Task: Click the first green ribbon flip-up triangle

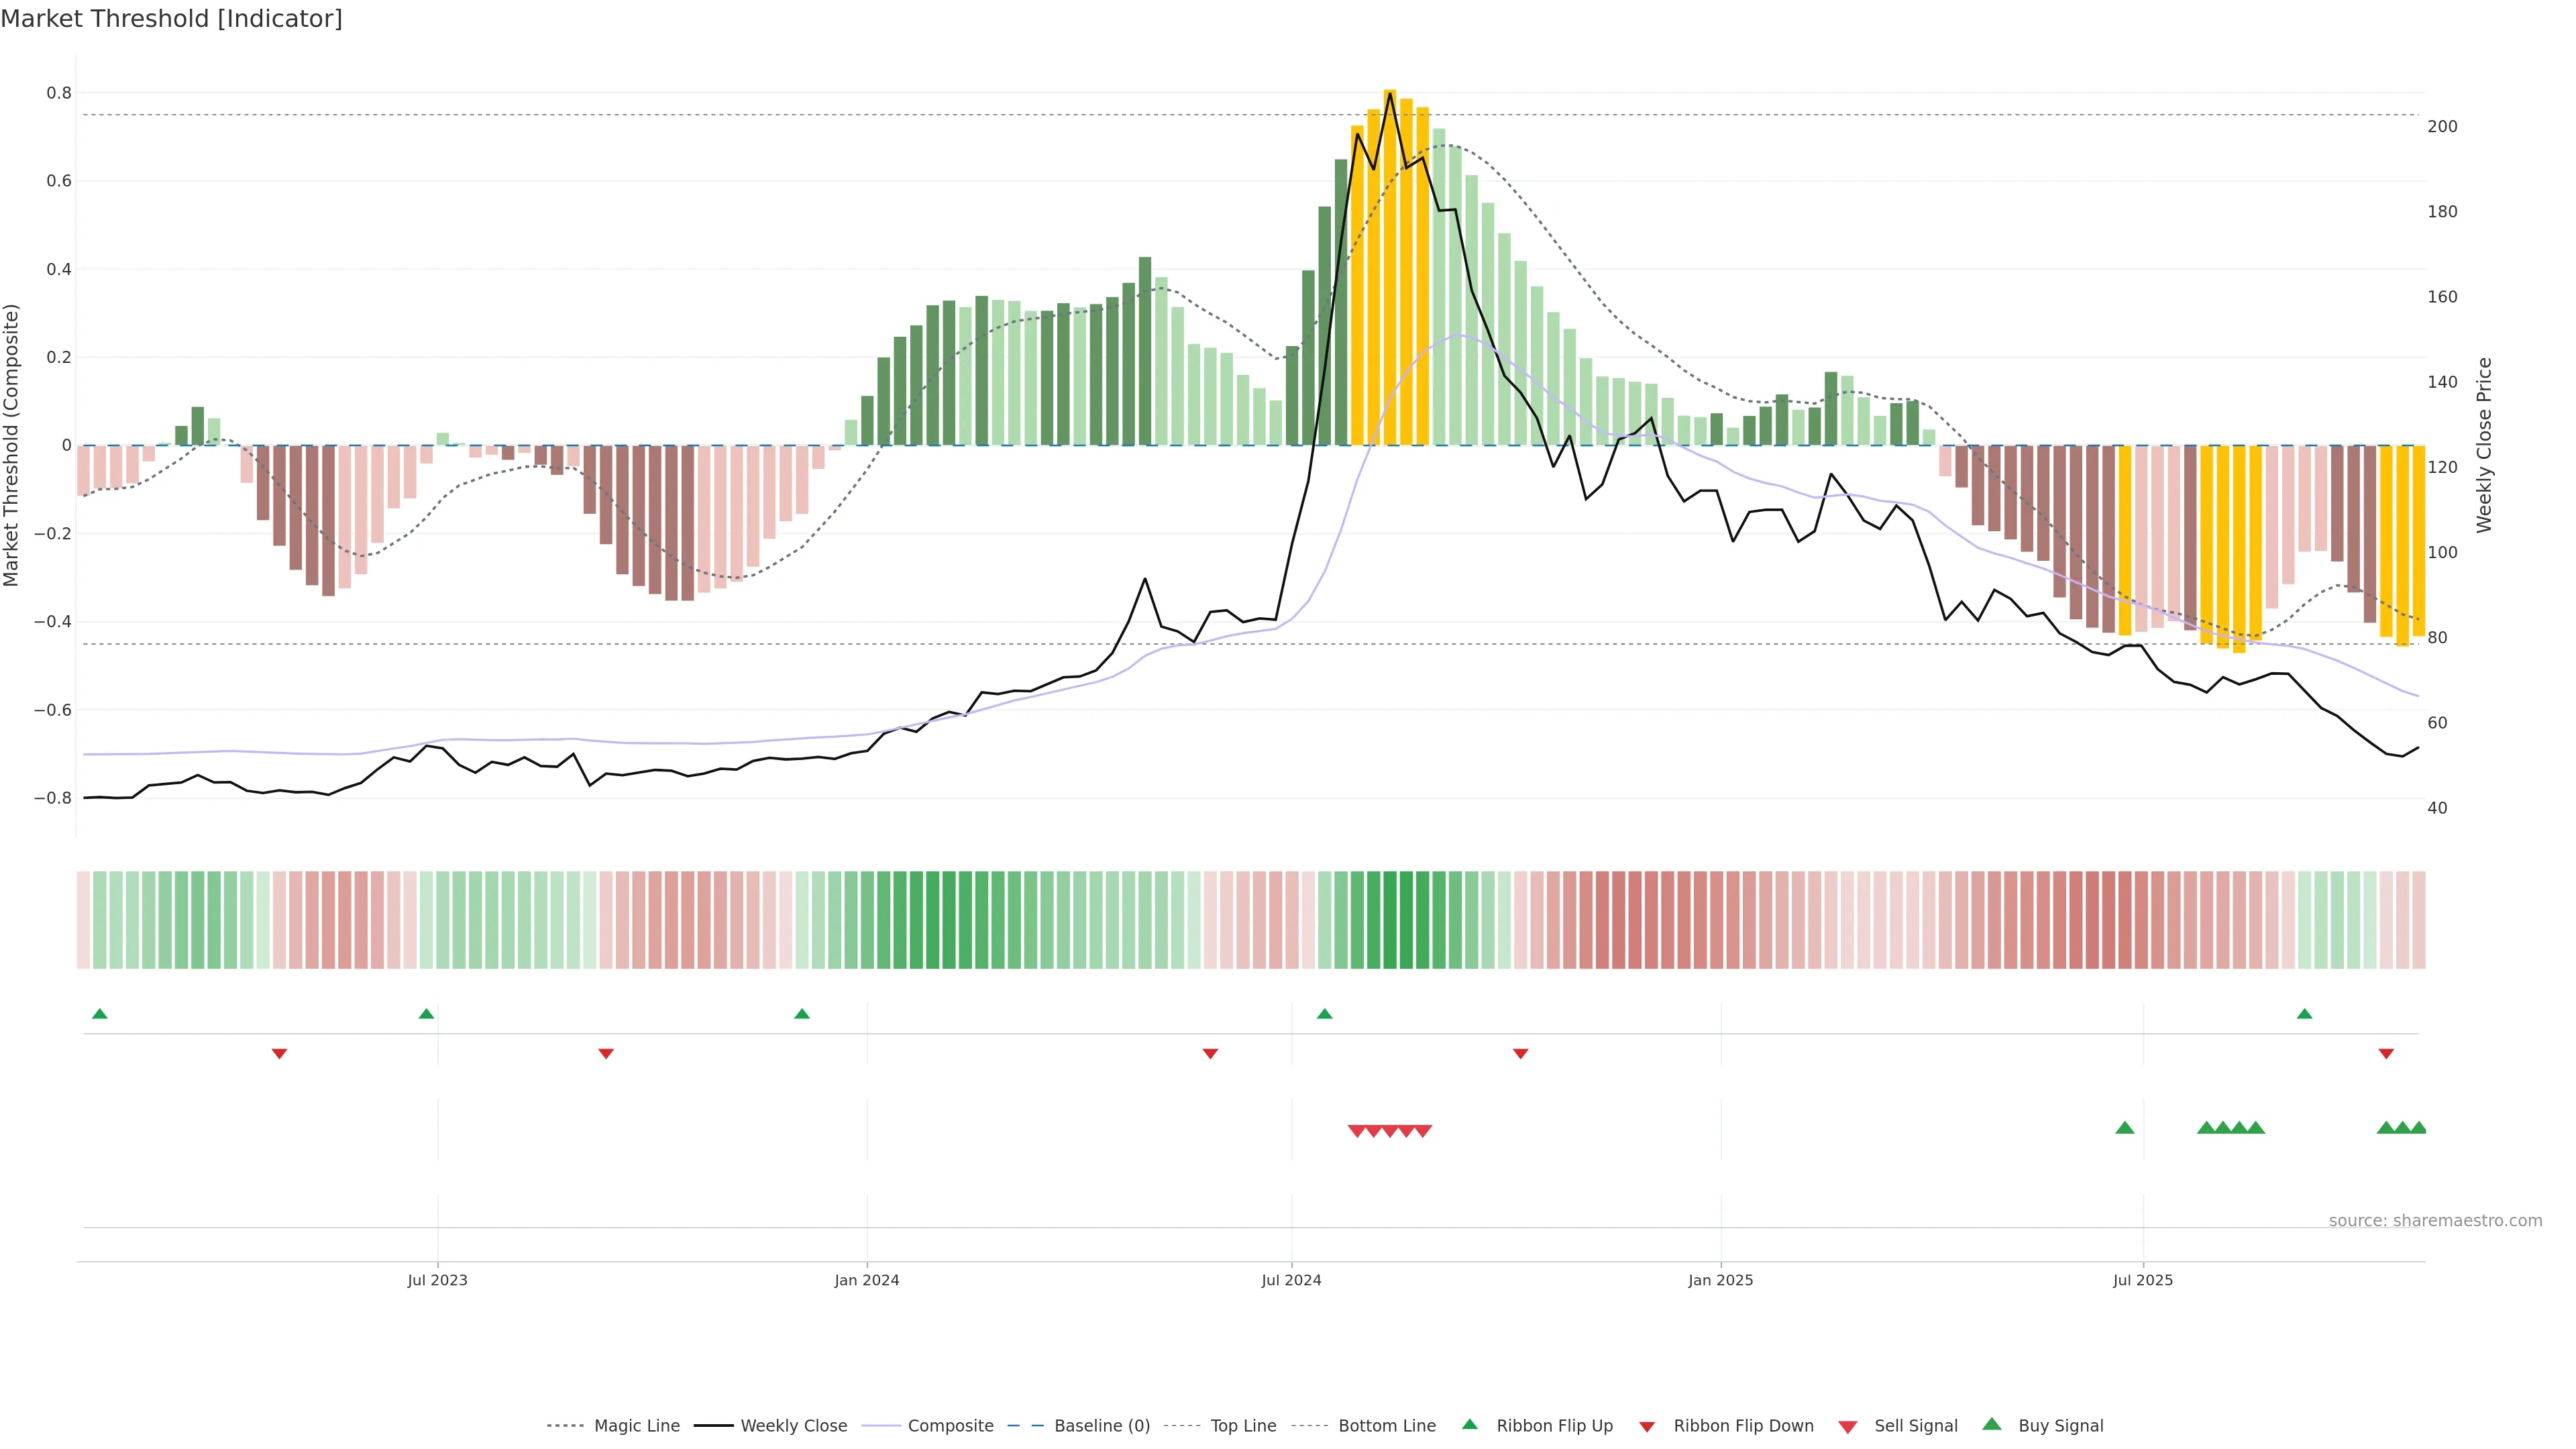Action: pyautogui.click(x=99, y=1014)
